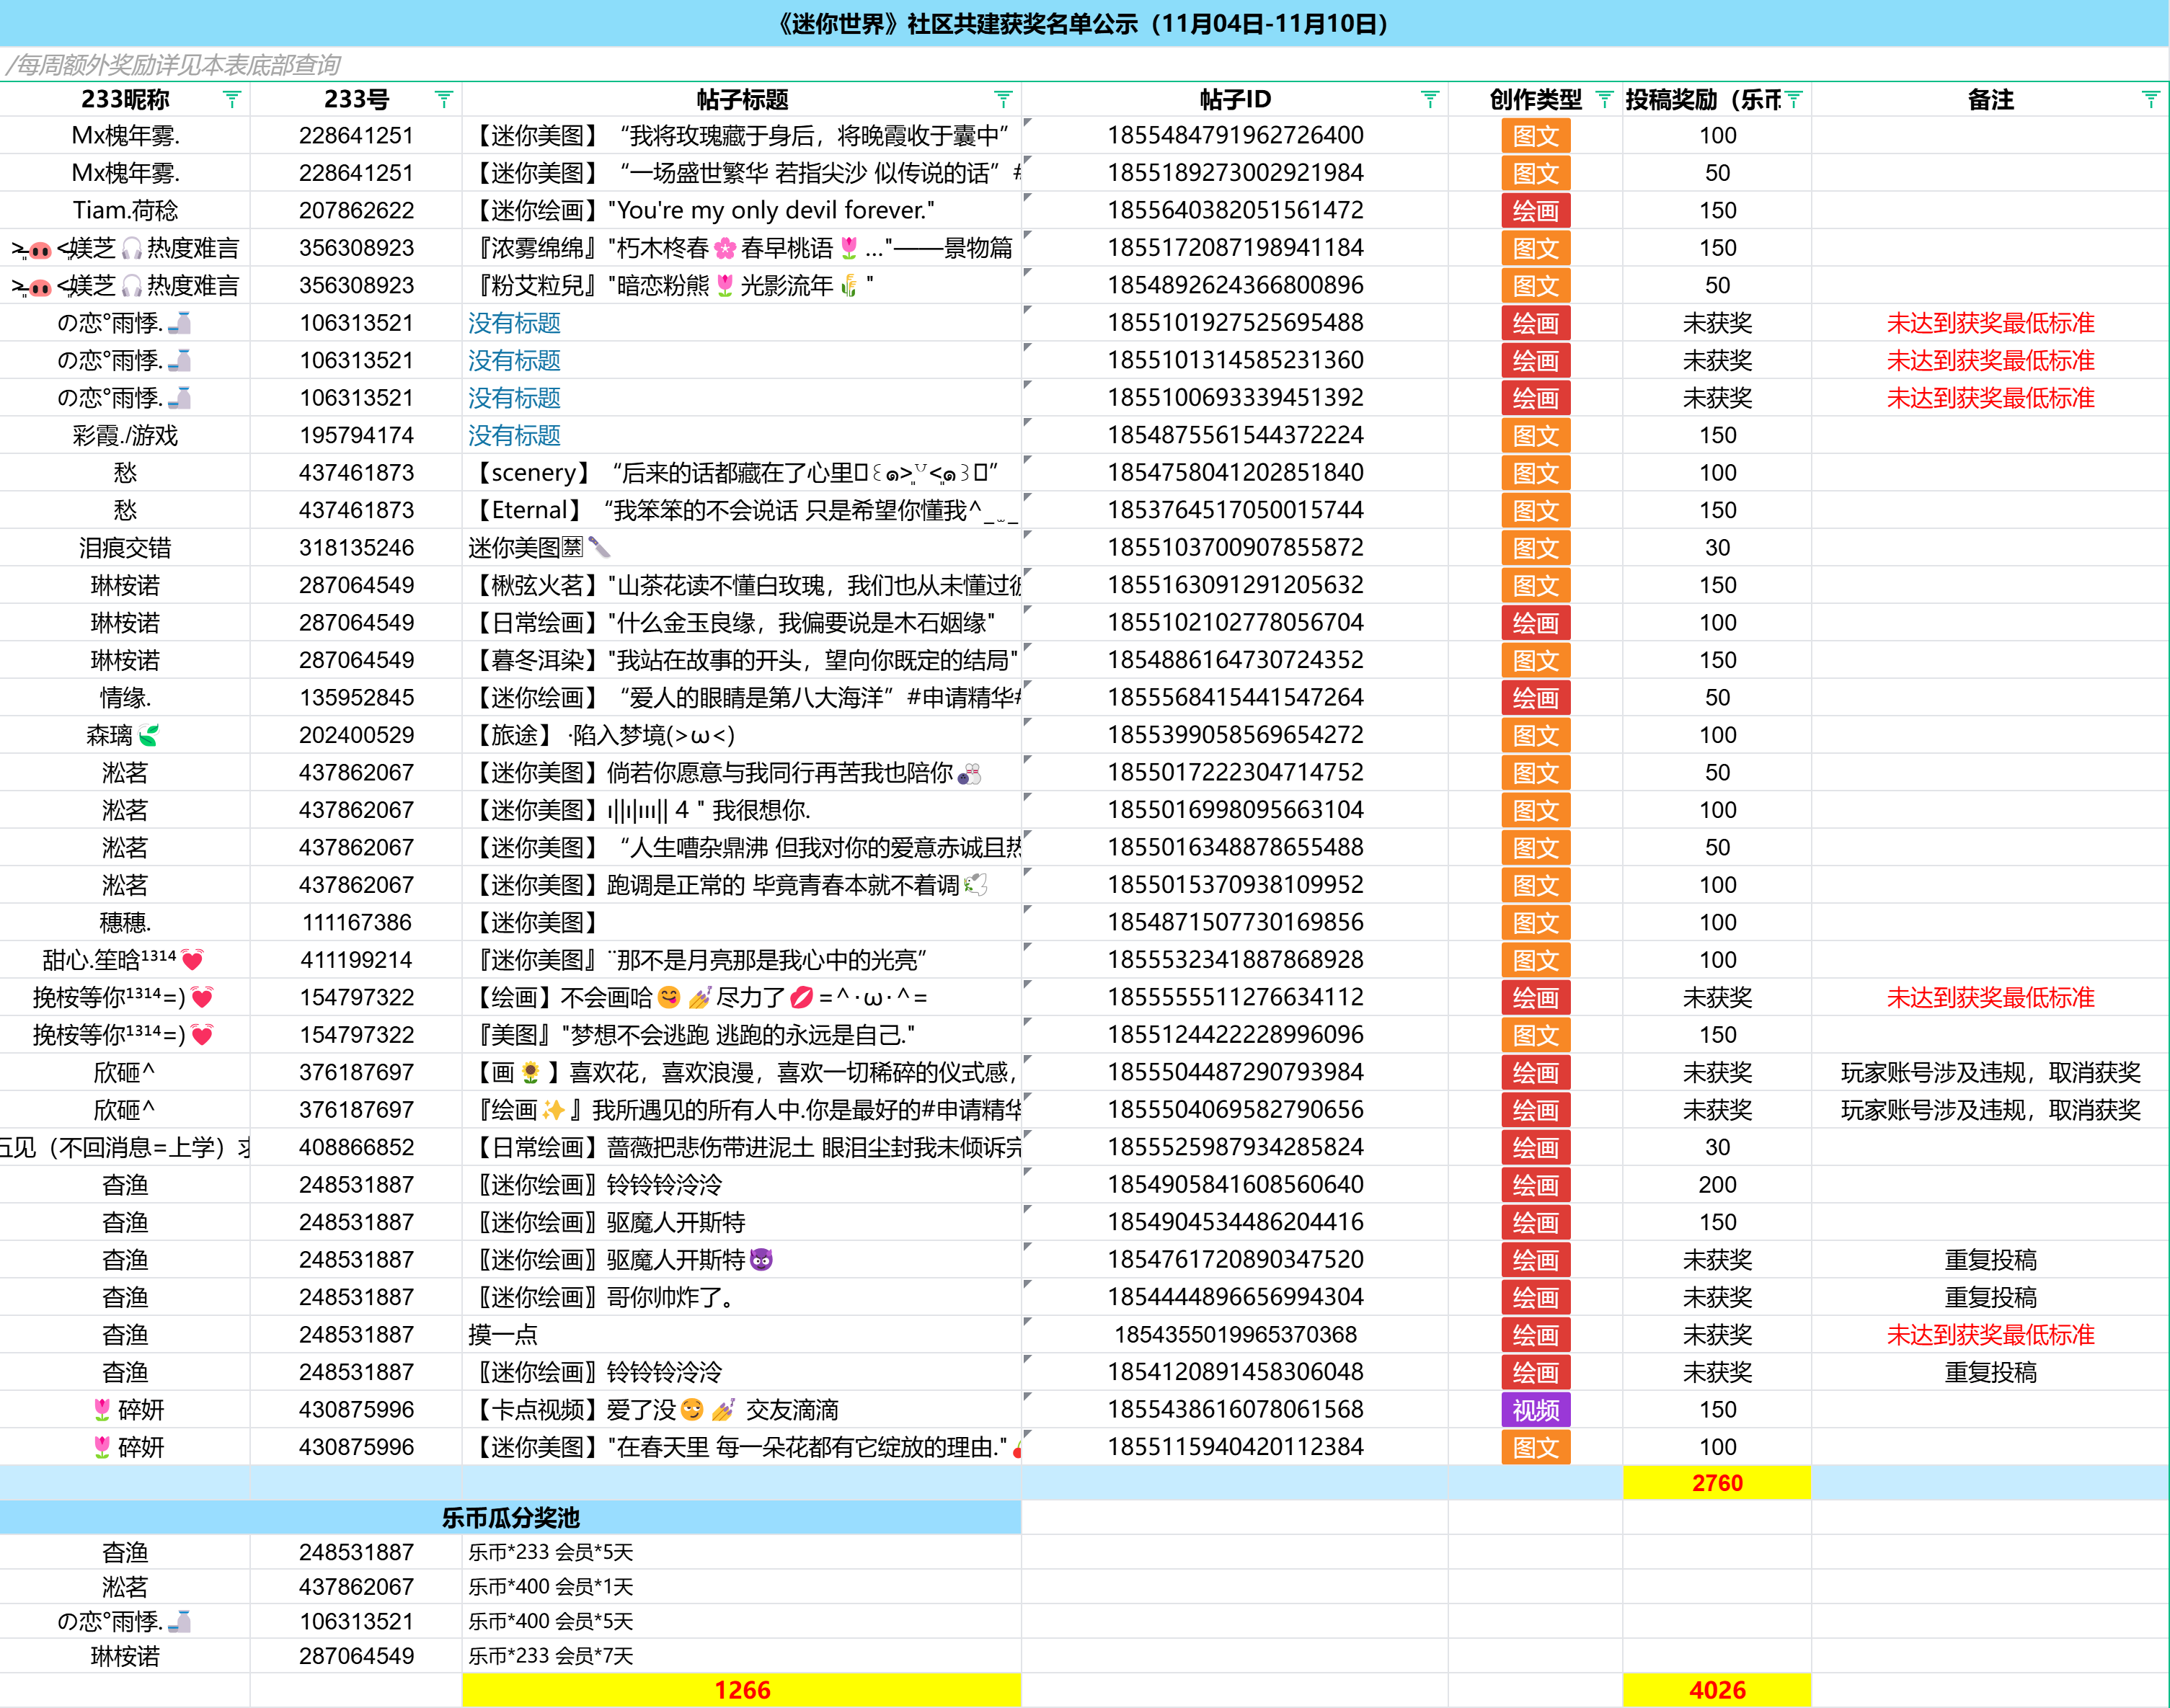Click the sheet title banner row
Viewport: 2170px width, 1708px height.
pyautogui.click(x=1084, y=23)
